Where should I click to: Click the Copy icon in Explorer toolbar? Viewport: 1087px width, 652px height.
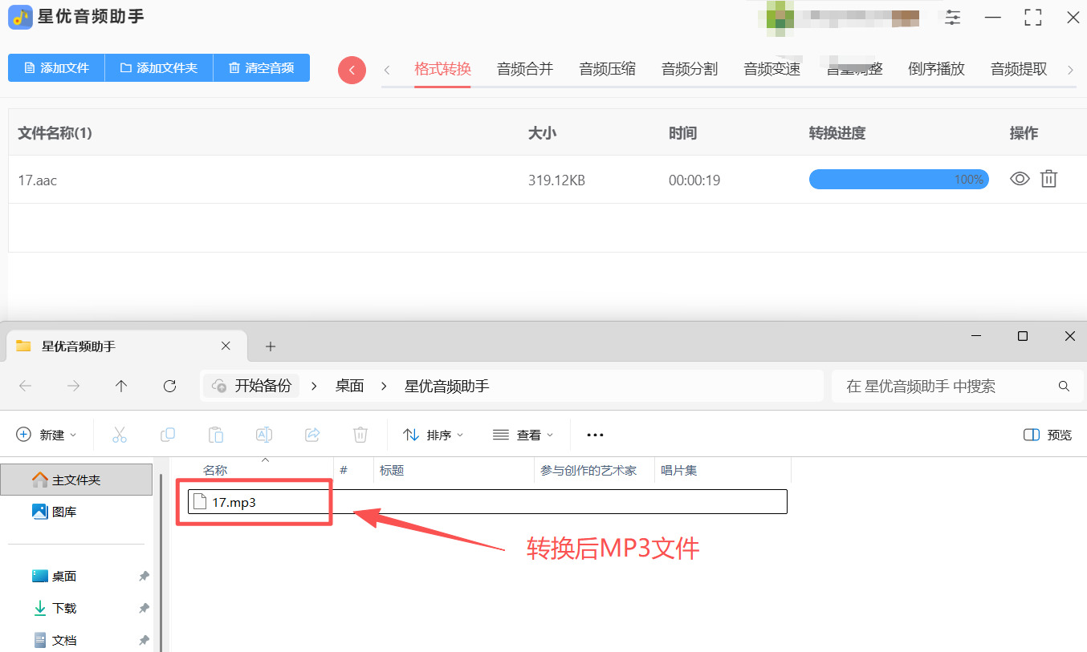(168, 435)
